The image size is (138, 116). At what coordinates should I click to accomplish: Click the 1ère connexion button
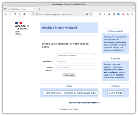[53, 93]
